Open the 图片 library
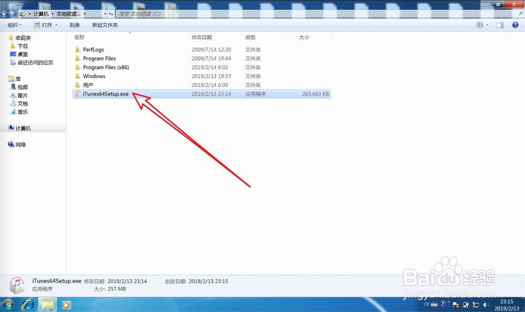This screenshot has height=312, width=525. 19,95
